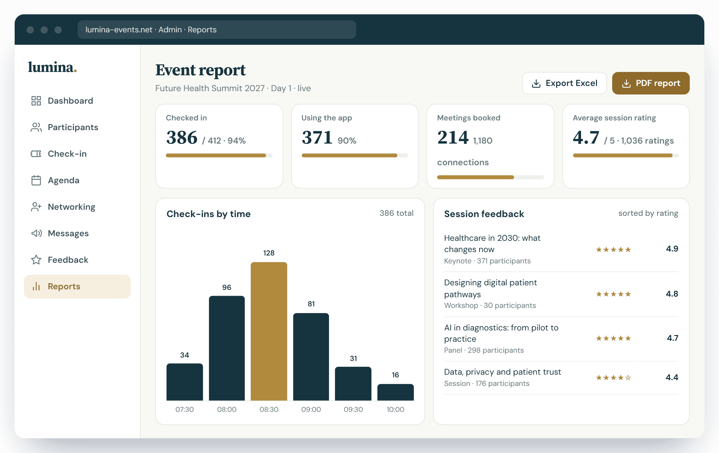Click the 07:30 bar showing 34
This screenshot has height=453, width=719.
pyautogui.click(x=185, y=382)
